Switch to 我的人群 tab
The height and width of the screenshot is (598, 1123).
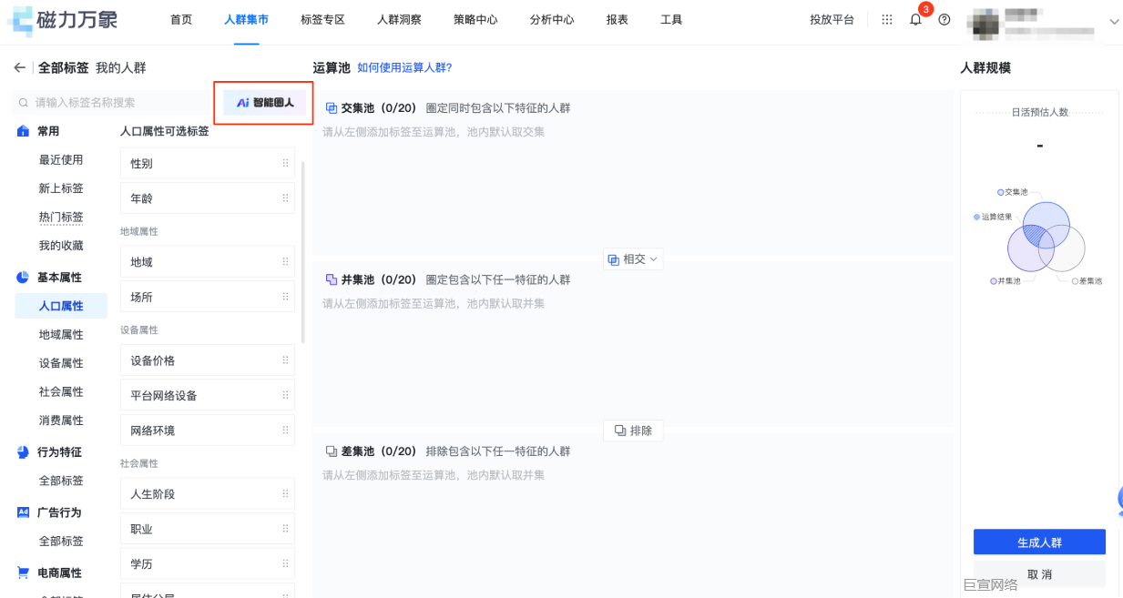coord(120,67)
